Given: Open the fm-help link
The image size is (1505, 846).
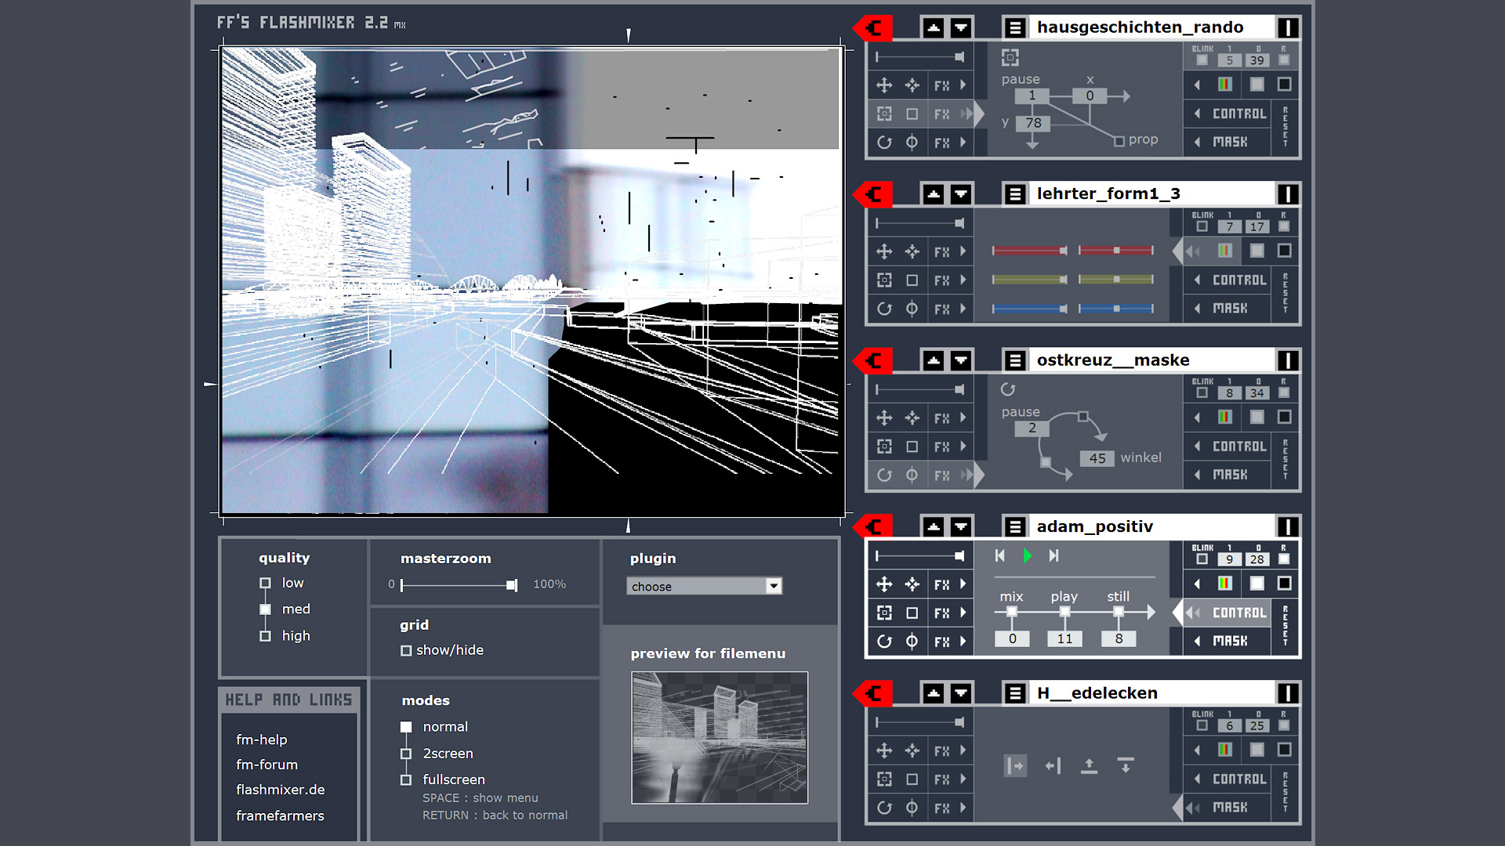Looking at the screenshot, I should click(x=261, y=739).
